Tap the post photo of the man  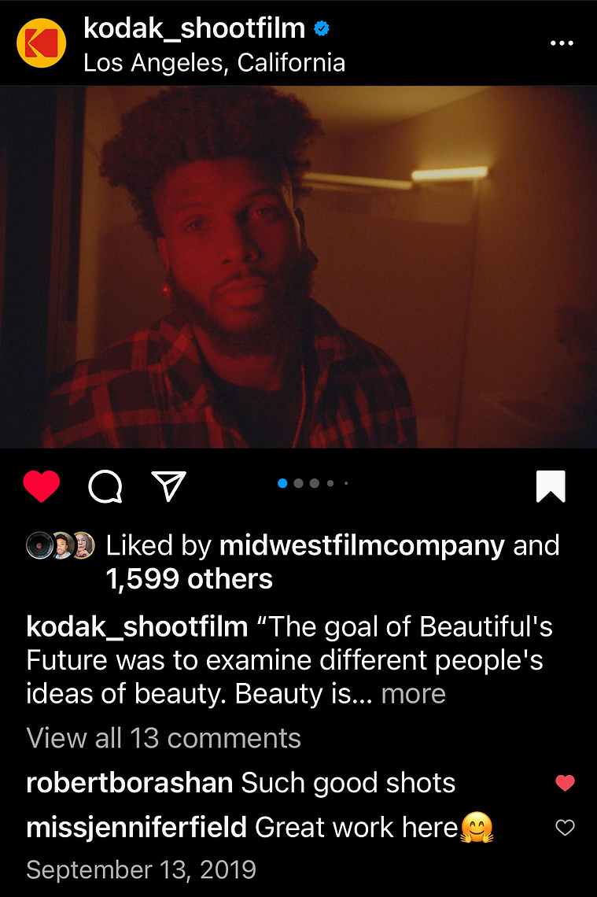(x=299, y=267)
